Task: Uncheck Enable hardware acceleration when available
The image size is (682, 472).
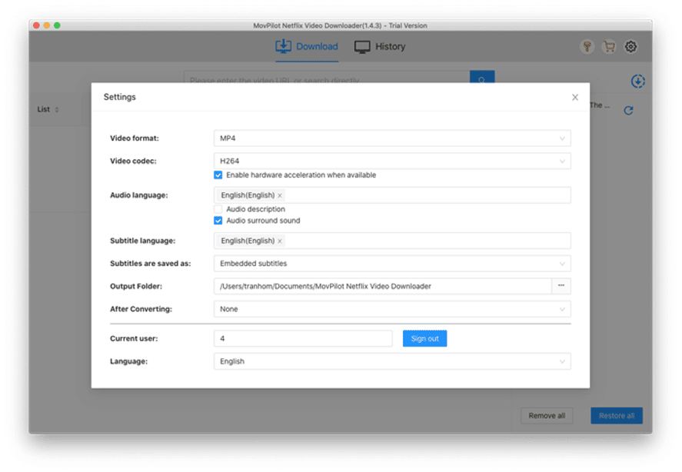Action: 218,175
